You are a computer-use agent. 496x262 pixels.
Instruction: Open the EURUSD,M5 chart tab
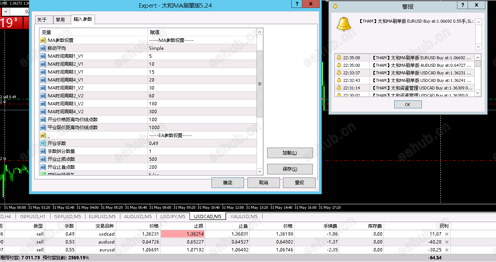102,217
